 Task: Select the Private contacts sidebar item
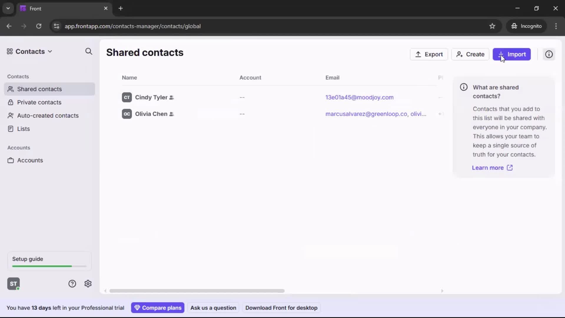click(x=39, y=102)
